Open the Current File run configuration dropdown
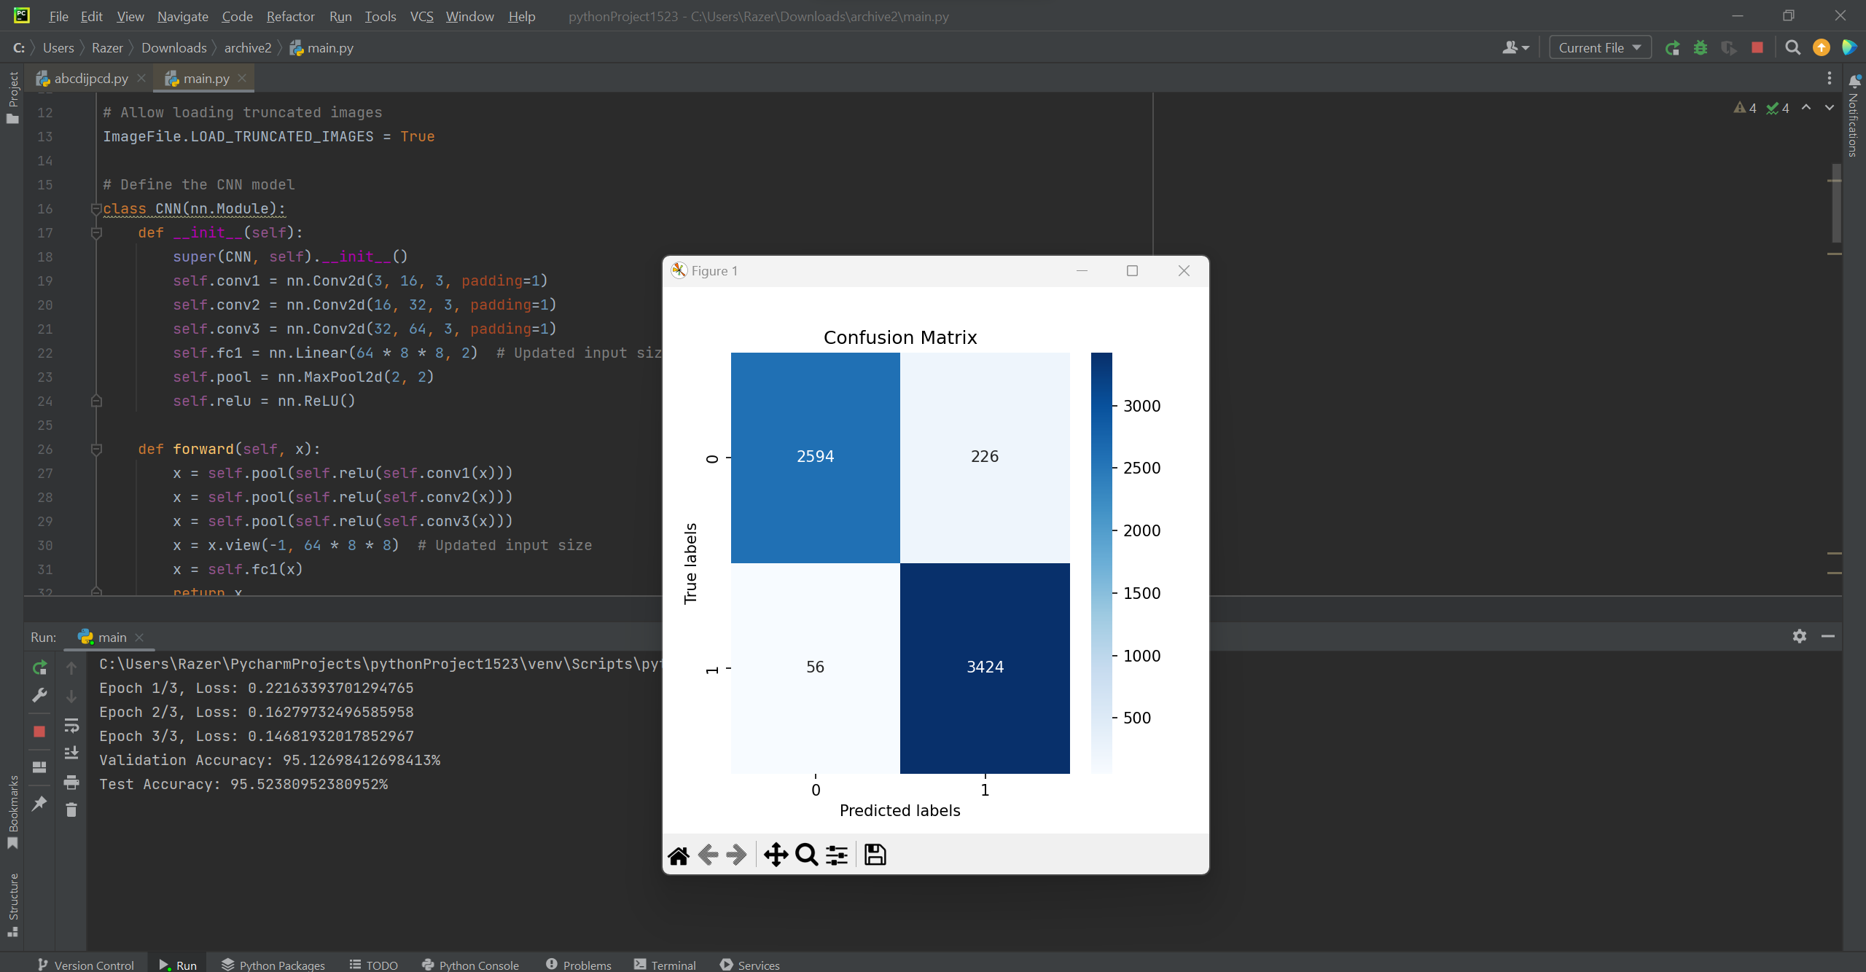The width and height of the screenshot is (1866, 972). coord(1599,48)
